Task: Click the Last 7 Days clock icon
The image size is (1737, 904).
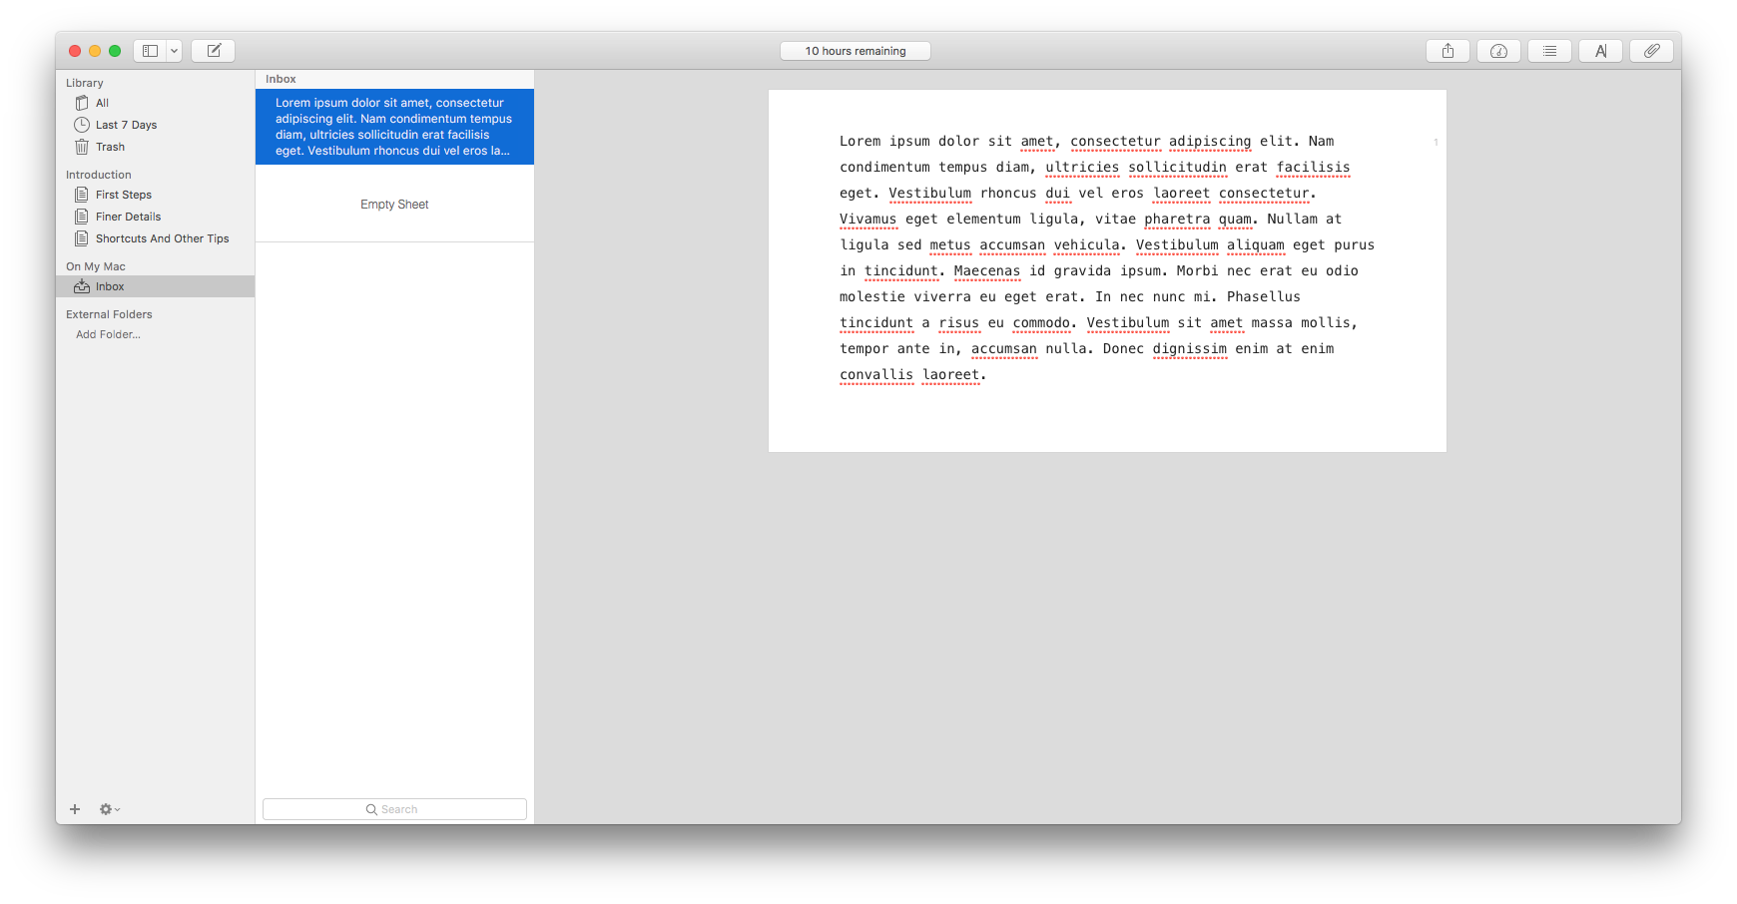Action: [x=82, y=125]
